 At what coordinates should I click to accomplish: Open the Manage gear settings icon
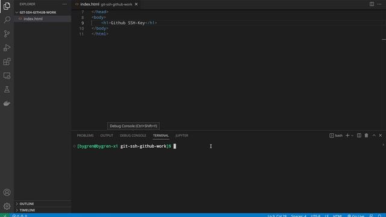7,206
